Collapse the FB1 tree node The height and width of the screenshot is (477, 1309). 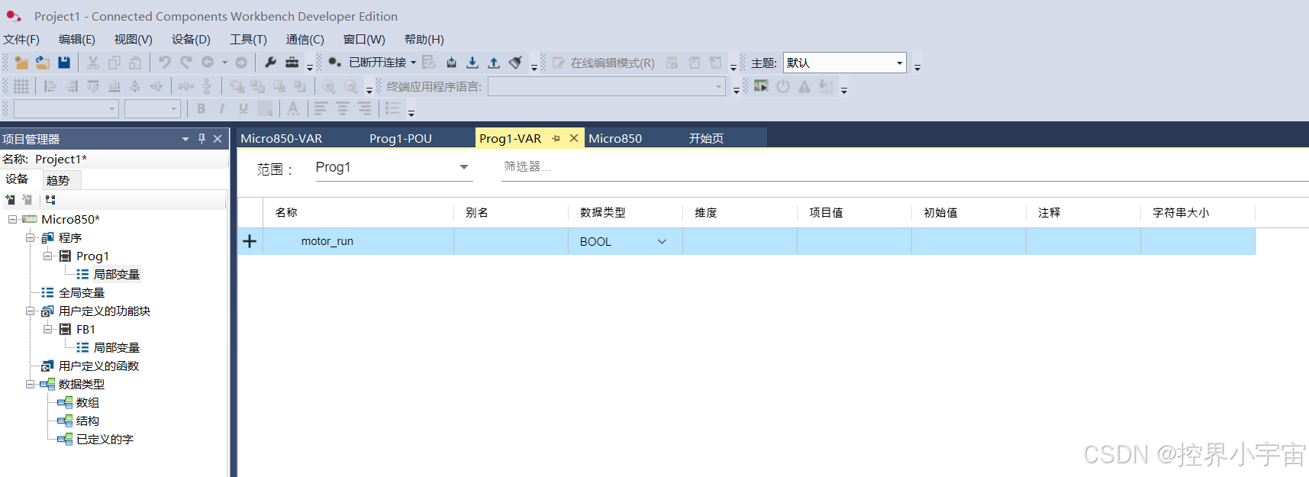point(48,329)
